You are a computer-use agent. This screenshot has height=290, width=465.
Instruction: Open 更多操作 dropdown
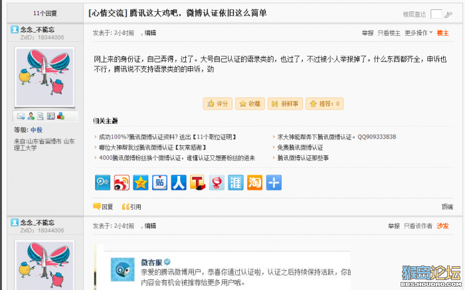pyautogui.click(x=418, y=33)
